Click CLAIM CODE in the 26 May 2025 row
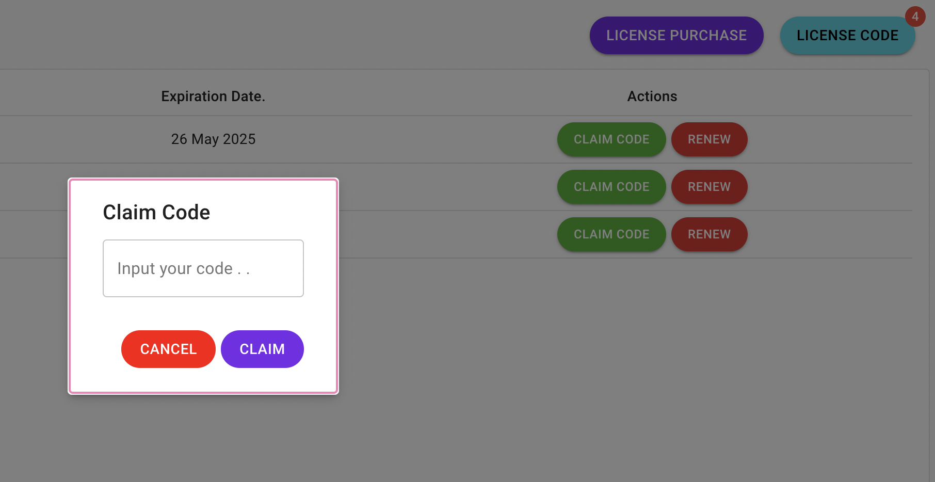 [x=611, y=139]
